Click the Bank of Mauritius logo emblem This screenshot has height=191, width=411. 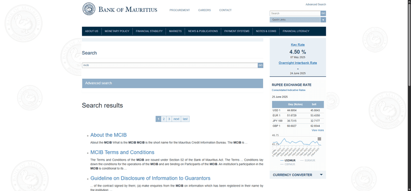coord(89,9)
